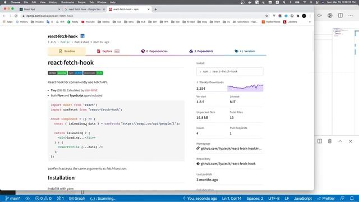The height and width of the screenshot is (202, 359).
Task: Switch to the Google Search browser tab
Action: coord(84,10)
